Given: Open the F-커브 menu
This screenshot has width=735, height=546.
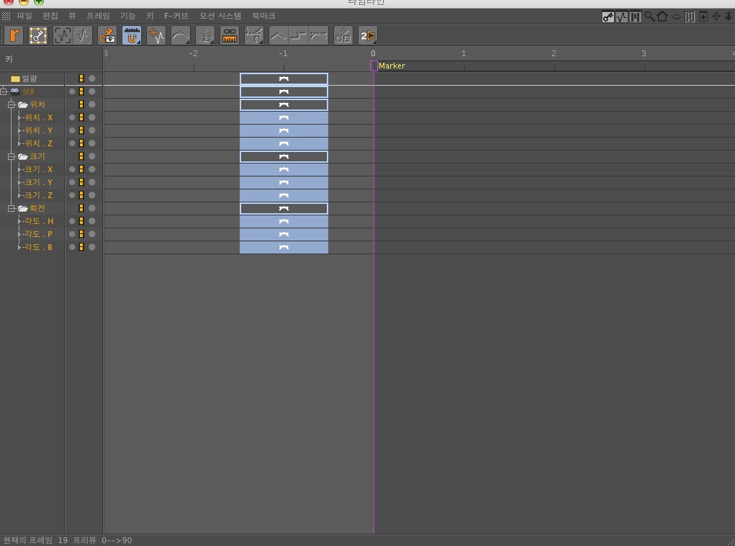Looking at the screenshot, I should 176,15.
